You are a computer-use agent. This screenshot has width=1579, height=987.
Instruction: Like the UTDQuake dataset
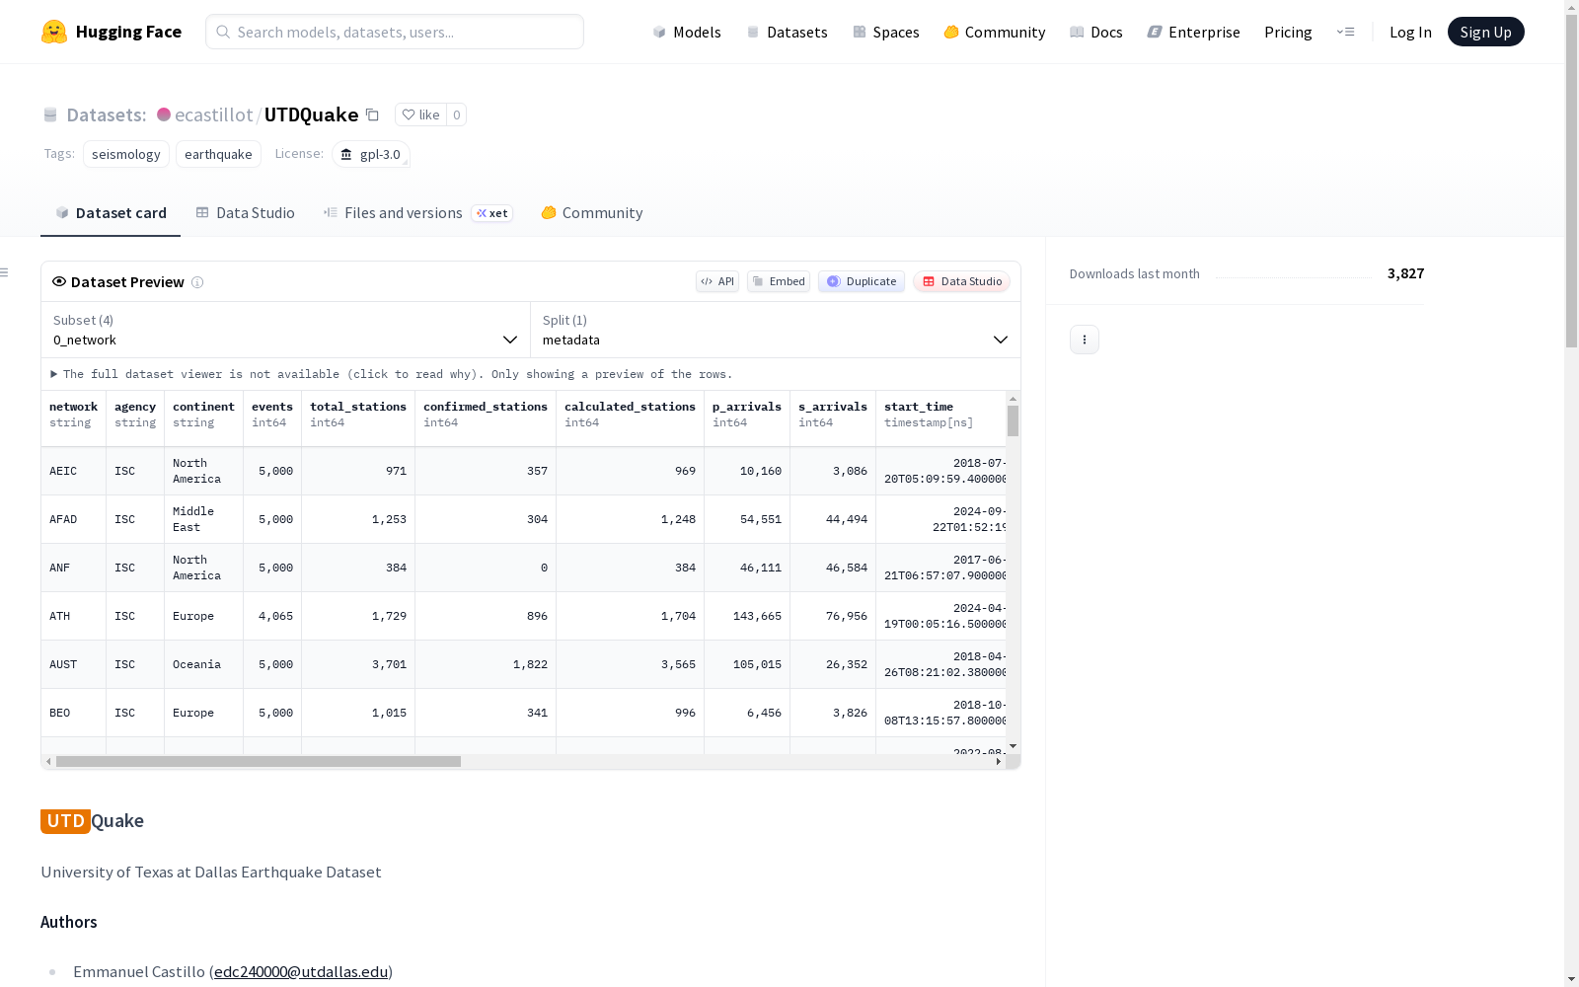(x=421, y=114)
